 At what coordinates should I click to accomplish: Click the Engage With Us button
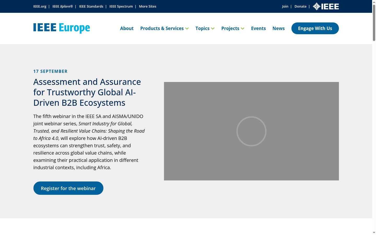point(315,28)
